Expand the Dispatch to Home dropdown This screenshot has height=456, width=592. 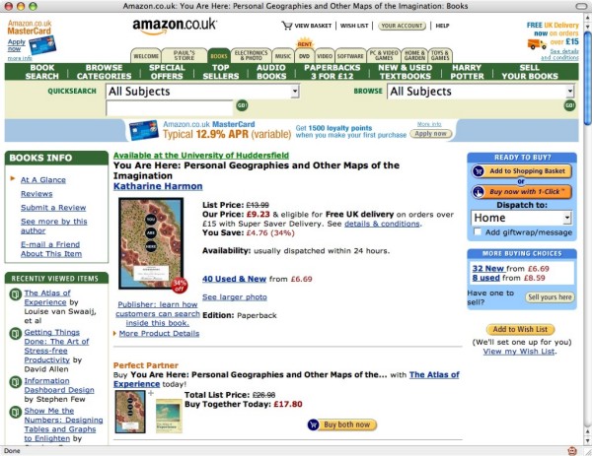(x=520, y=218)
